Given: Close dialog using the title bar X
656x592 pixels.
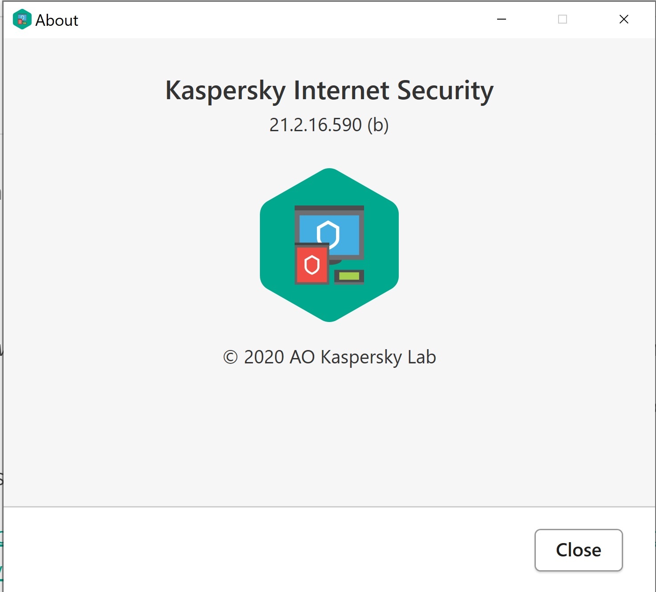Looking at the screenshot, I should (x=624, y=19).
